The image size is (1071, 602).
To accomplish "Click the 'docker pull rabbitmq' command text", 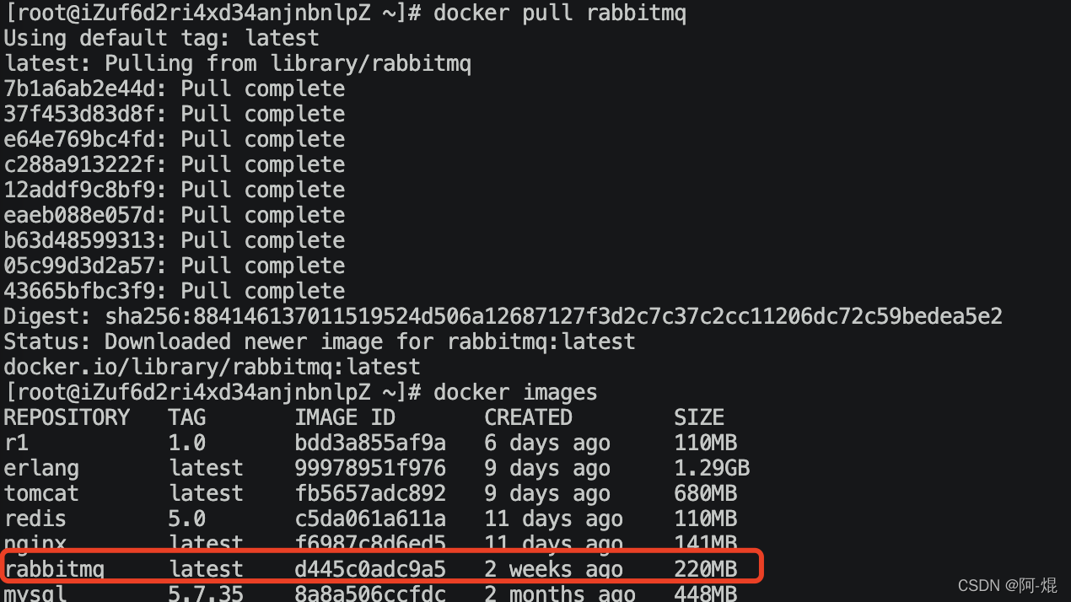I will pyautogui.click(x=559, y=13).
